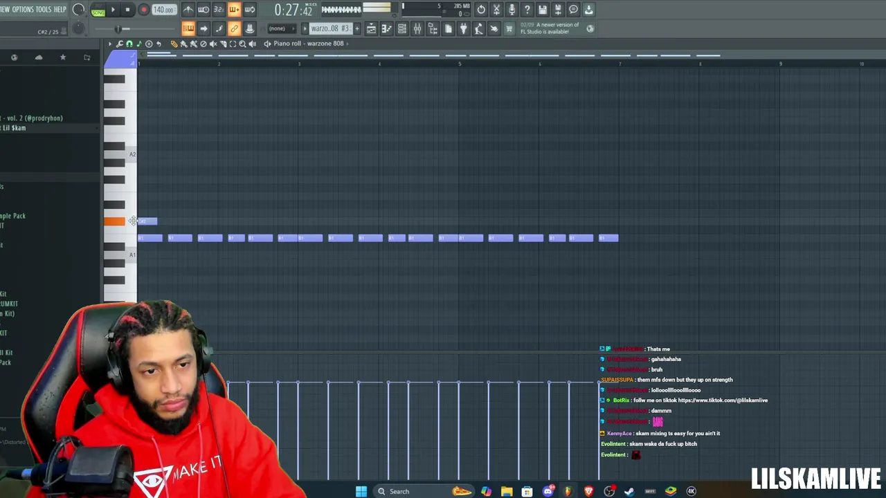Open the (none) snap dropdown

click(x=282, y=28)
